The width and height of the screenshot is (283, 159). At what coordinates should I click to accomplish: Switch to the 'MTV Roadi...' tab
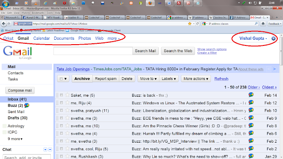[53, 18]
